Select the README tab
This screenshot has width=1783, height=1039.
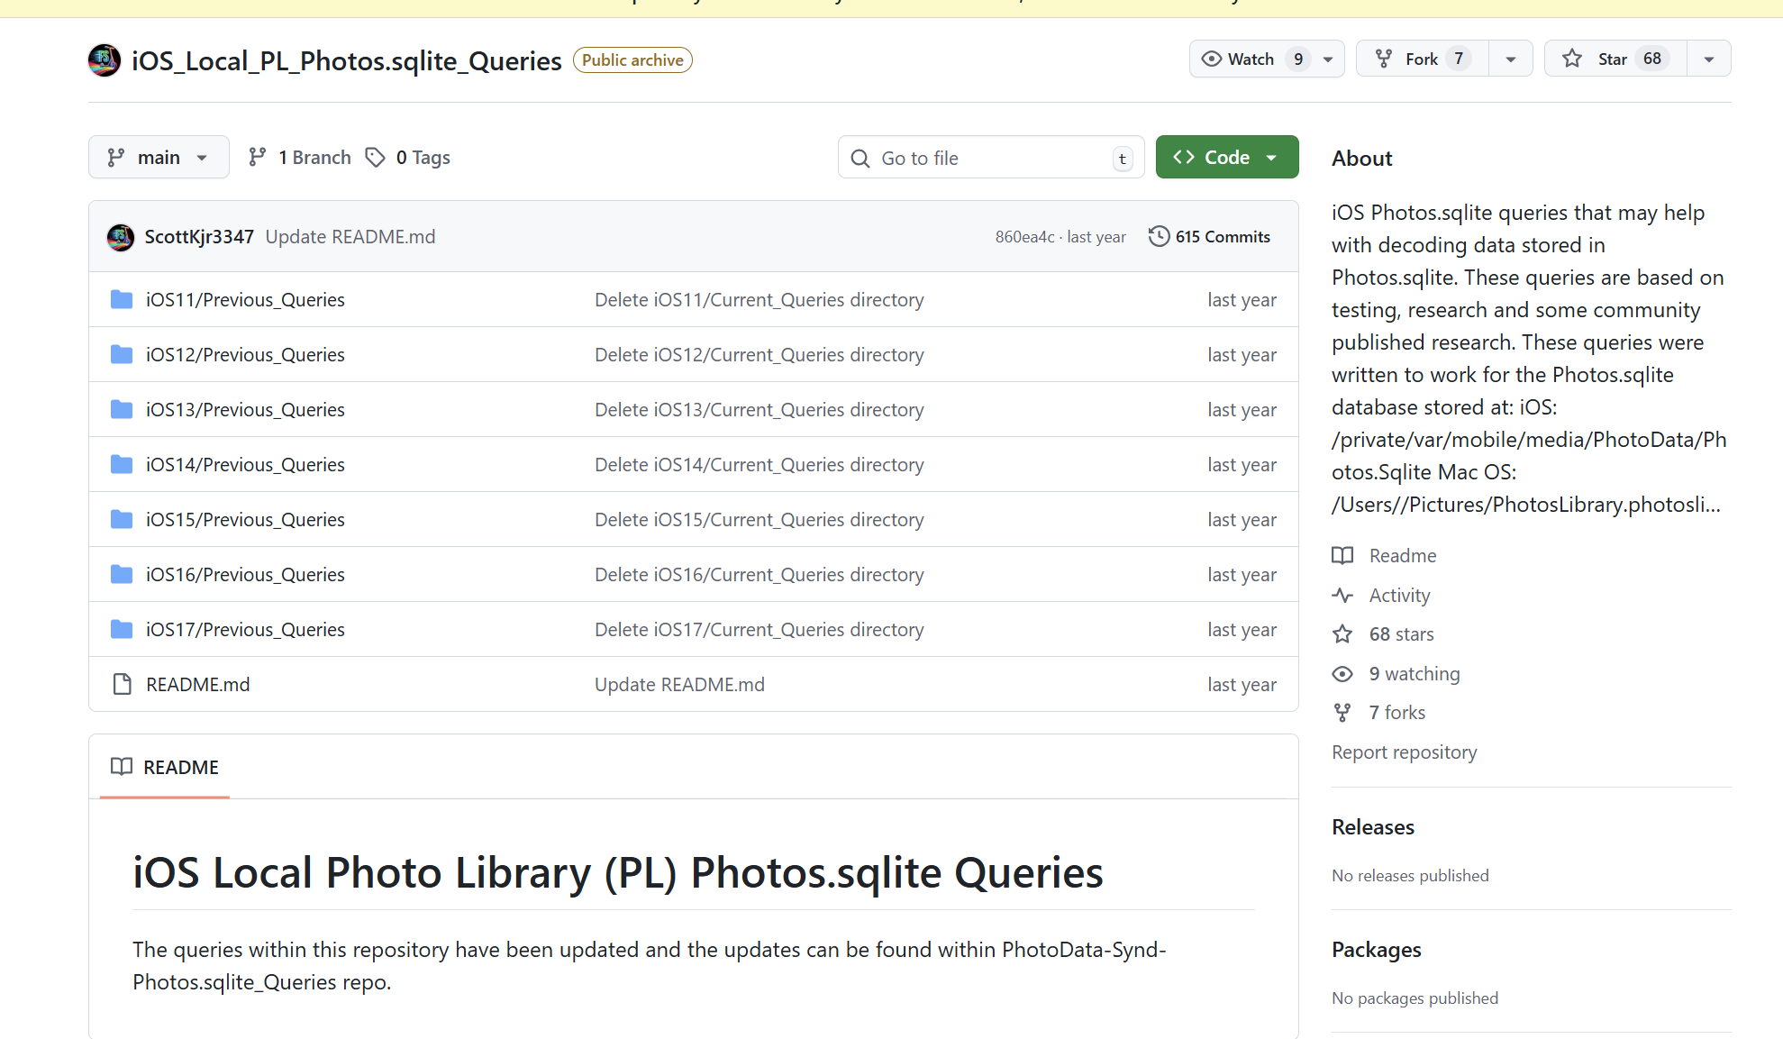165,767
